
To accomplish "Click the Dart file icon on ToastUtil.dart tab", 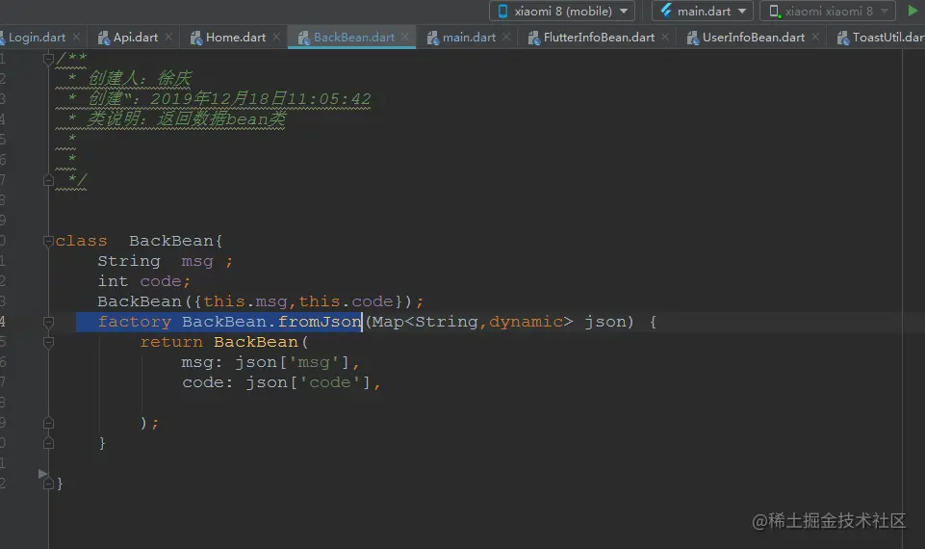I will 843,38.
